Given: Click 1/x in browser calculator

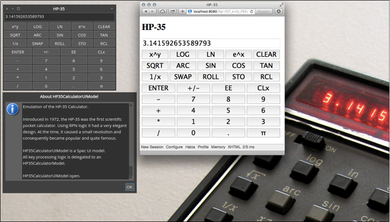Looking at the screenshot, I should [x=155, y=77].
